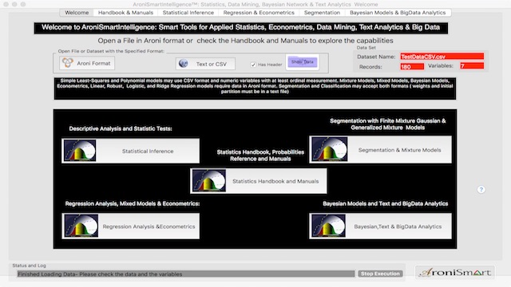The image size is (511, 287).
Task: Click the status log message bar
Action: point(186,274)
